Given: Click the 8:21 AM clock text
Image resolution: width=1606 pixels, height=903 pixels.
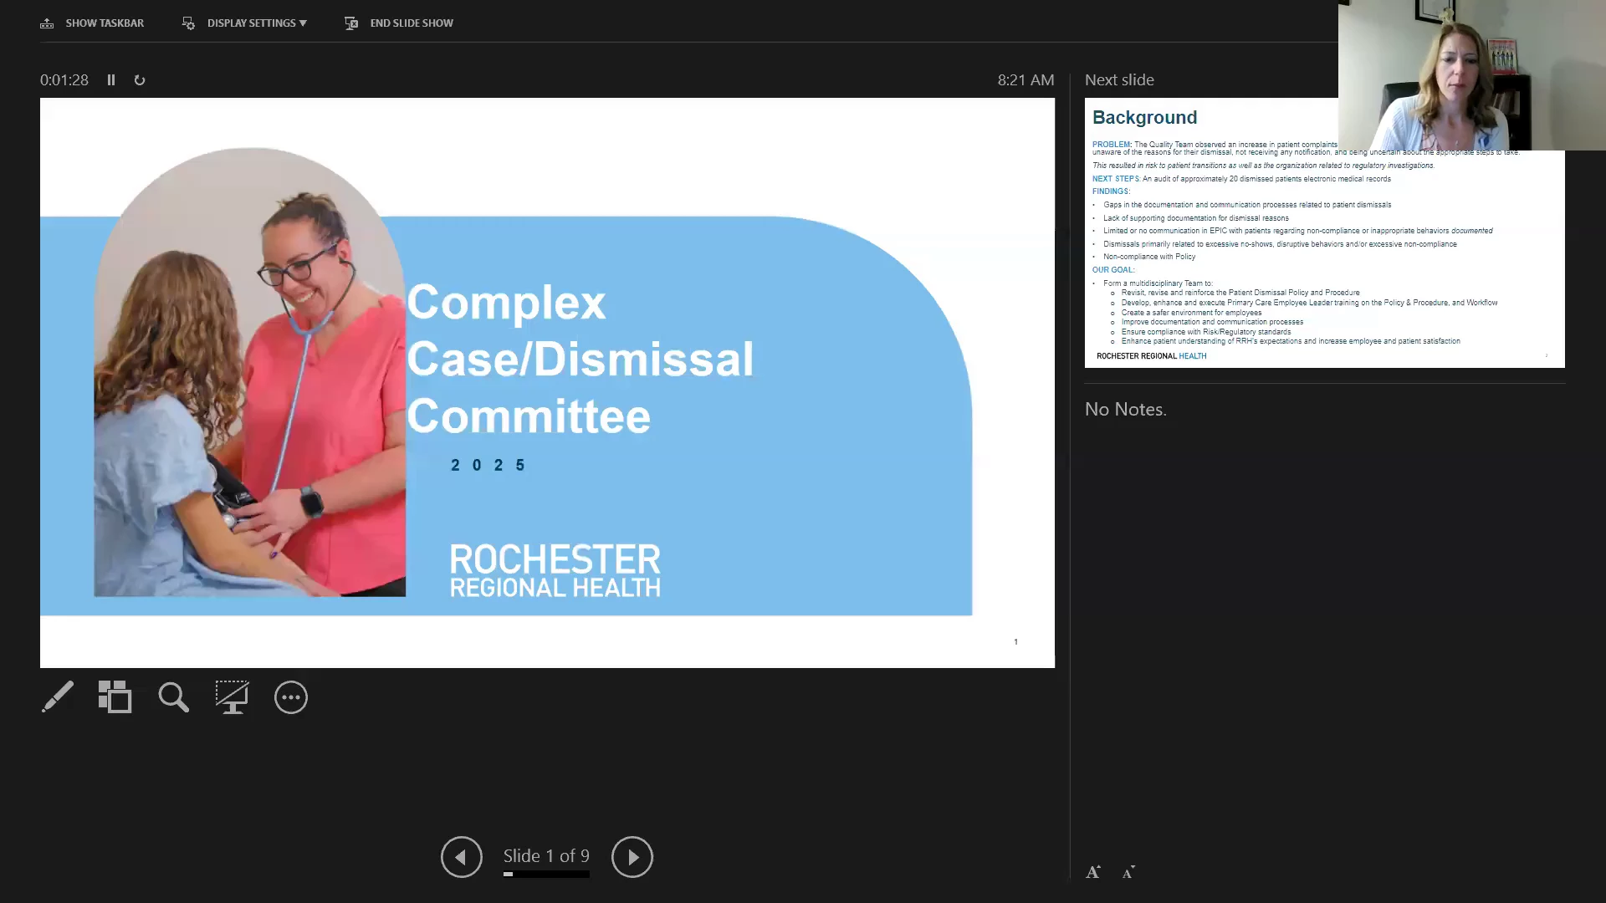Looking at the screenshot, I should 1025,79.
